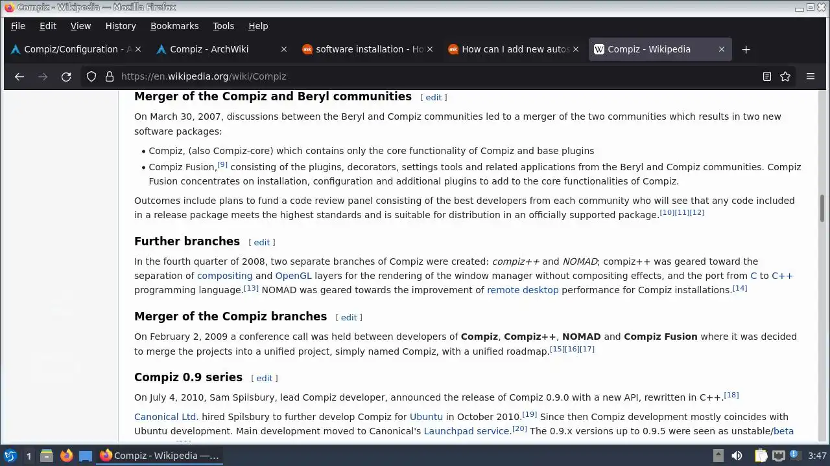The image size is (830, 466).
Task: Close the 'How can I add new autos' tab
Action: [576, 49]
